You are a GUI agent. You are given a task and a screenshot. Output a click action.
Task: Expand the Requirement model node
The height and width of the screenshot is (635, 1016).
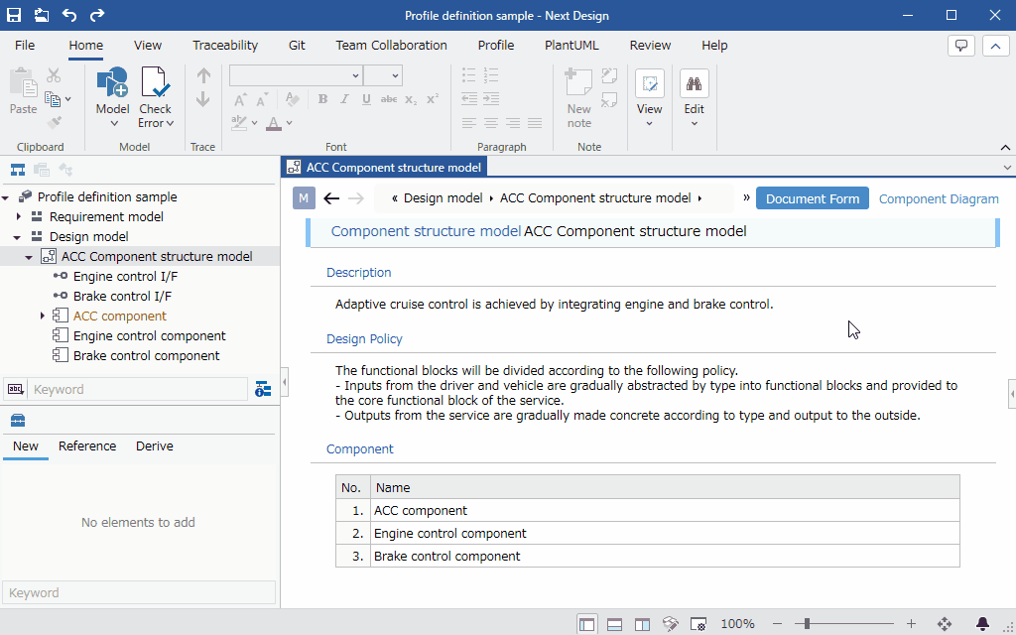[18, 216]
